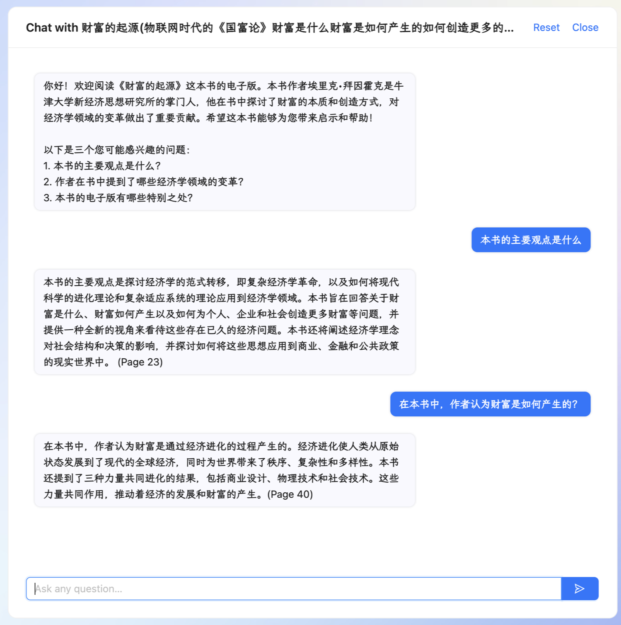The height and width of the screenshot is (625, 621).
Task: Click the welcome message bubble
Action: 225,142
